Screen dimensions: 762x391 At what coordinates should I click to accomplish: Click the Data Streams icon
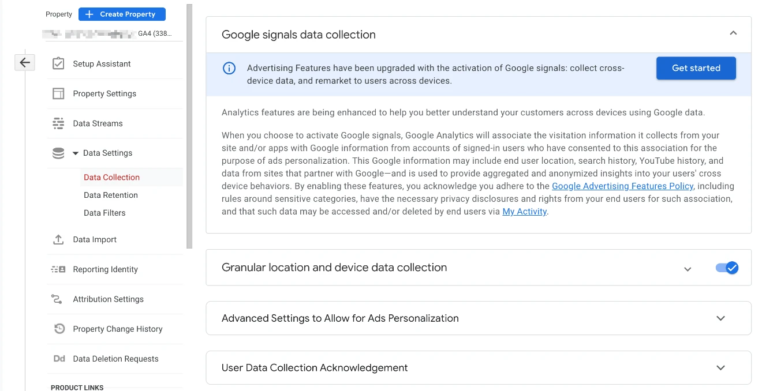click(x=58, y=123)
